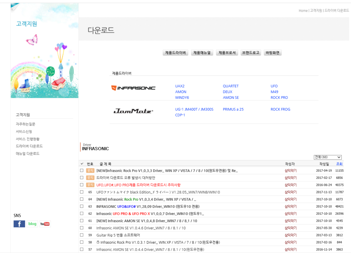The height and width of the screenshot is (253, 351).
Task: Open the DEUX driver link
Action: coord(228,92)
